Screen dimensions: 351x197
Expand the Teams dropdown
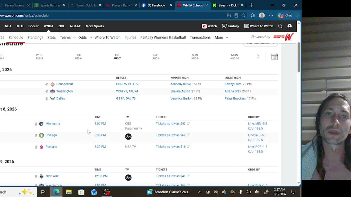point(68,37)
